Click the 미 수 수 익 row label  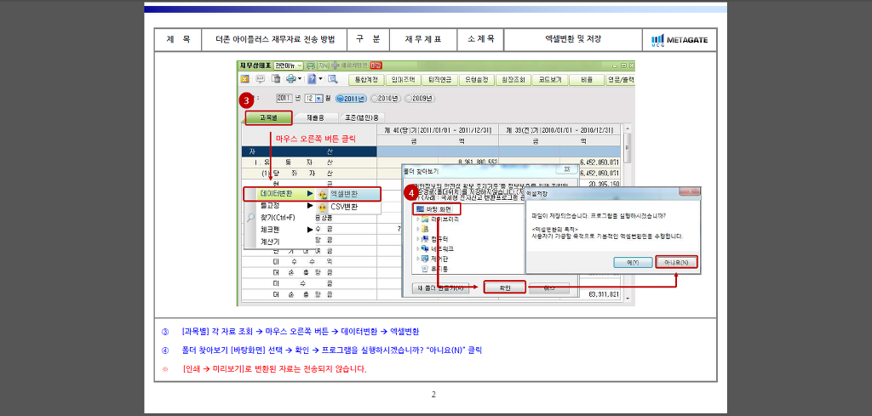click(303, 260)
